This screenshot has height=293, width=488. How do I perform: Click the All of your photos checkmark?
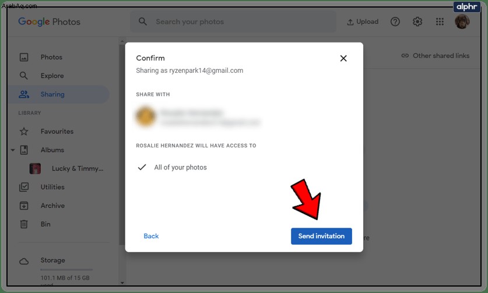[142, 167]
